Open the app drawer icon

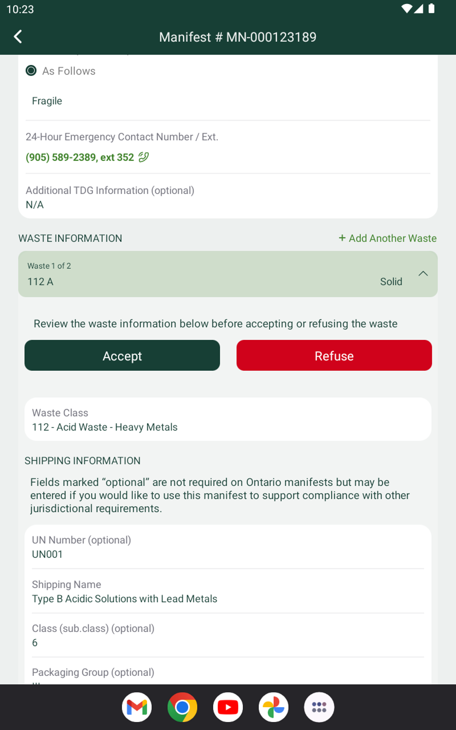pyautogui.click(x=319, y=707)
